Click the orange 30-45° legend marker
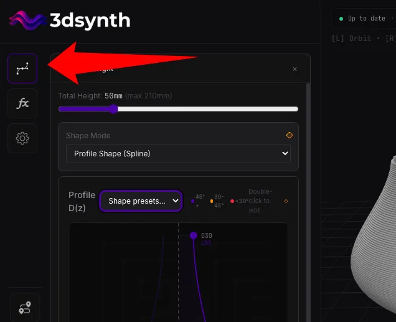Image resolution: width=396 pixels, height=322 pixels. [211, 201]
